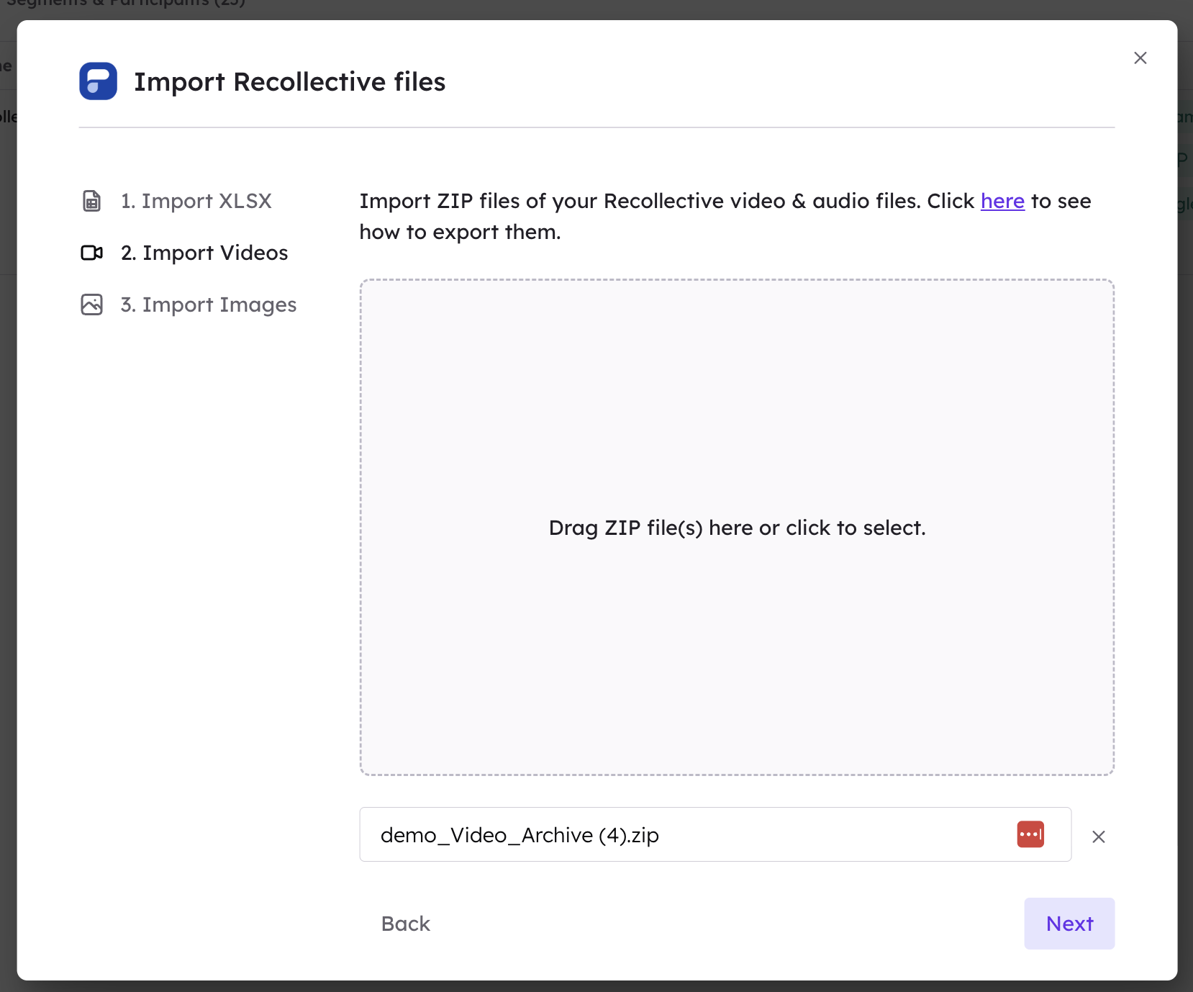Viewport: 1193px width, 992px height.
Task: Click the 'Drag ZIP file(s) here' text
Action: click(737, 528)
